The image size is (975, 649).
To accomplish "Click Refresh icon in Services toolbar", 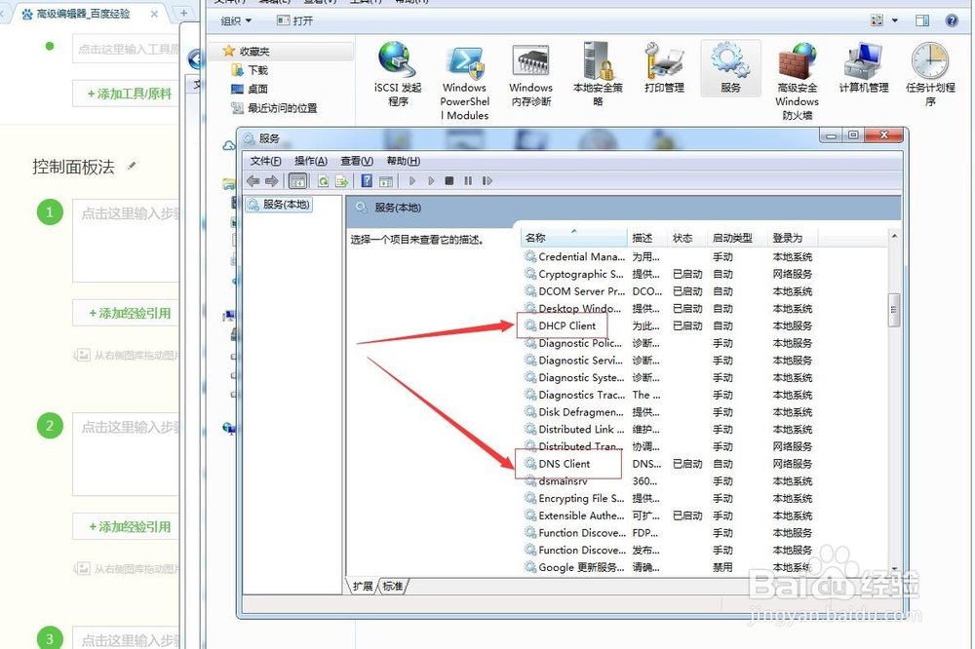I will pyautogui.click(x=324, y=181).
